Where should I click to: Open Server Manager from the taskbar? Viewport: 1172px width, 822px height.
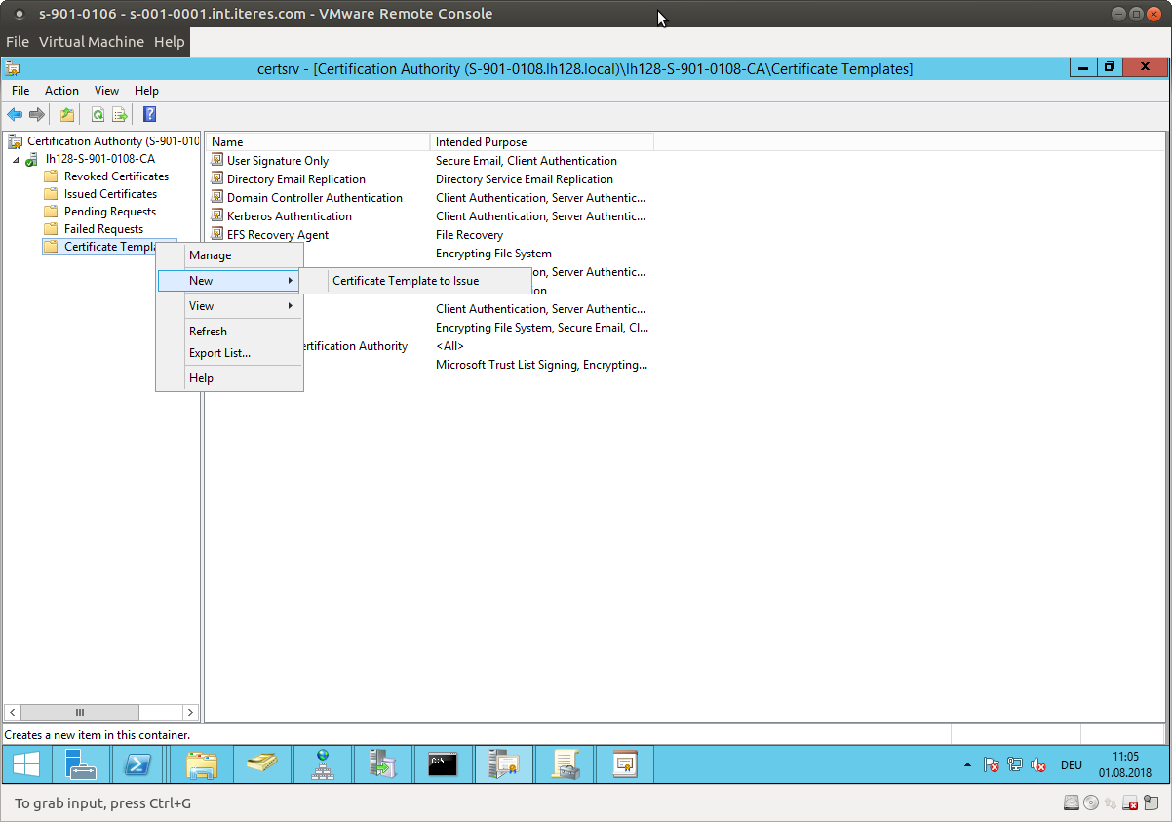[81, 765]
